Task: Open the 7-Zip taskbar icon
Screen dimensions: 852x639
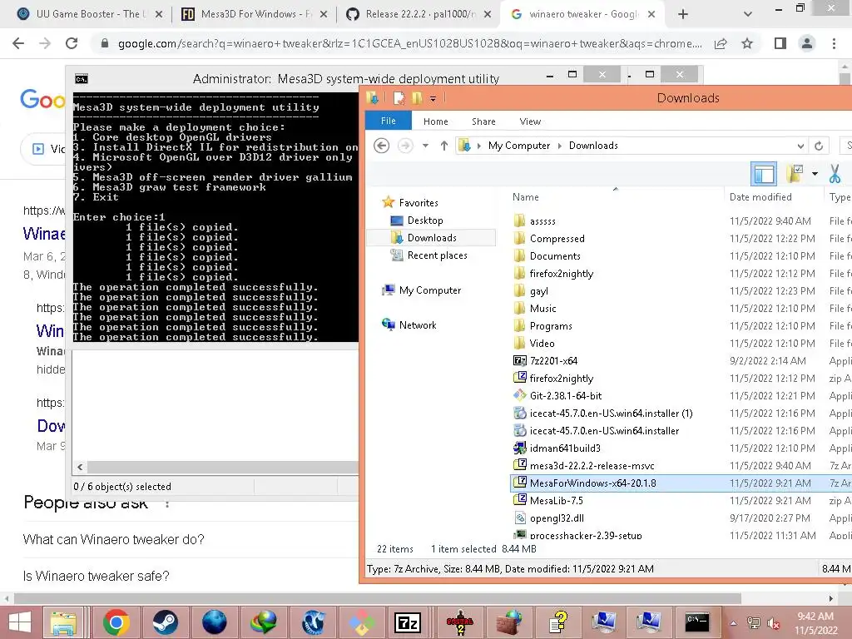Action: 408,622
